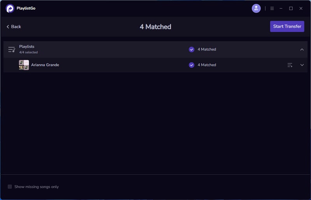Click the PlaylistGo logo icon
311x200 pixels.
10,8
